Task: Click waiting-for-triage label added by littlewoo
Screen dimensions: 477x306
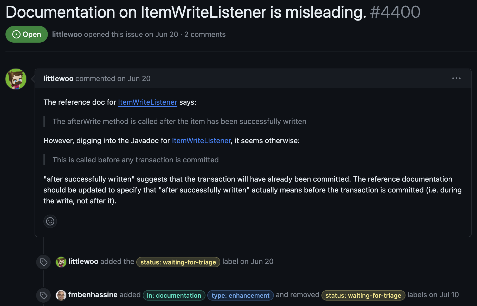Action: coord(178,262)
